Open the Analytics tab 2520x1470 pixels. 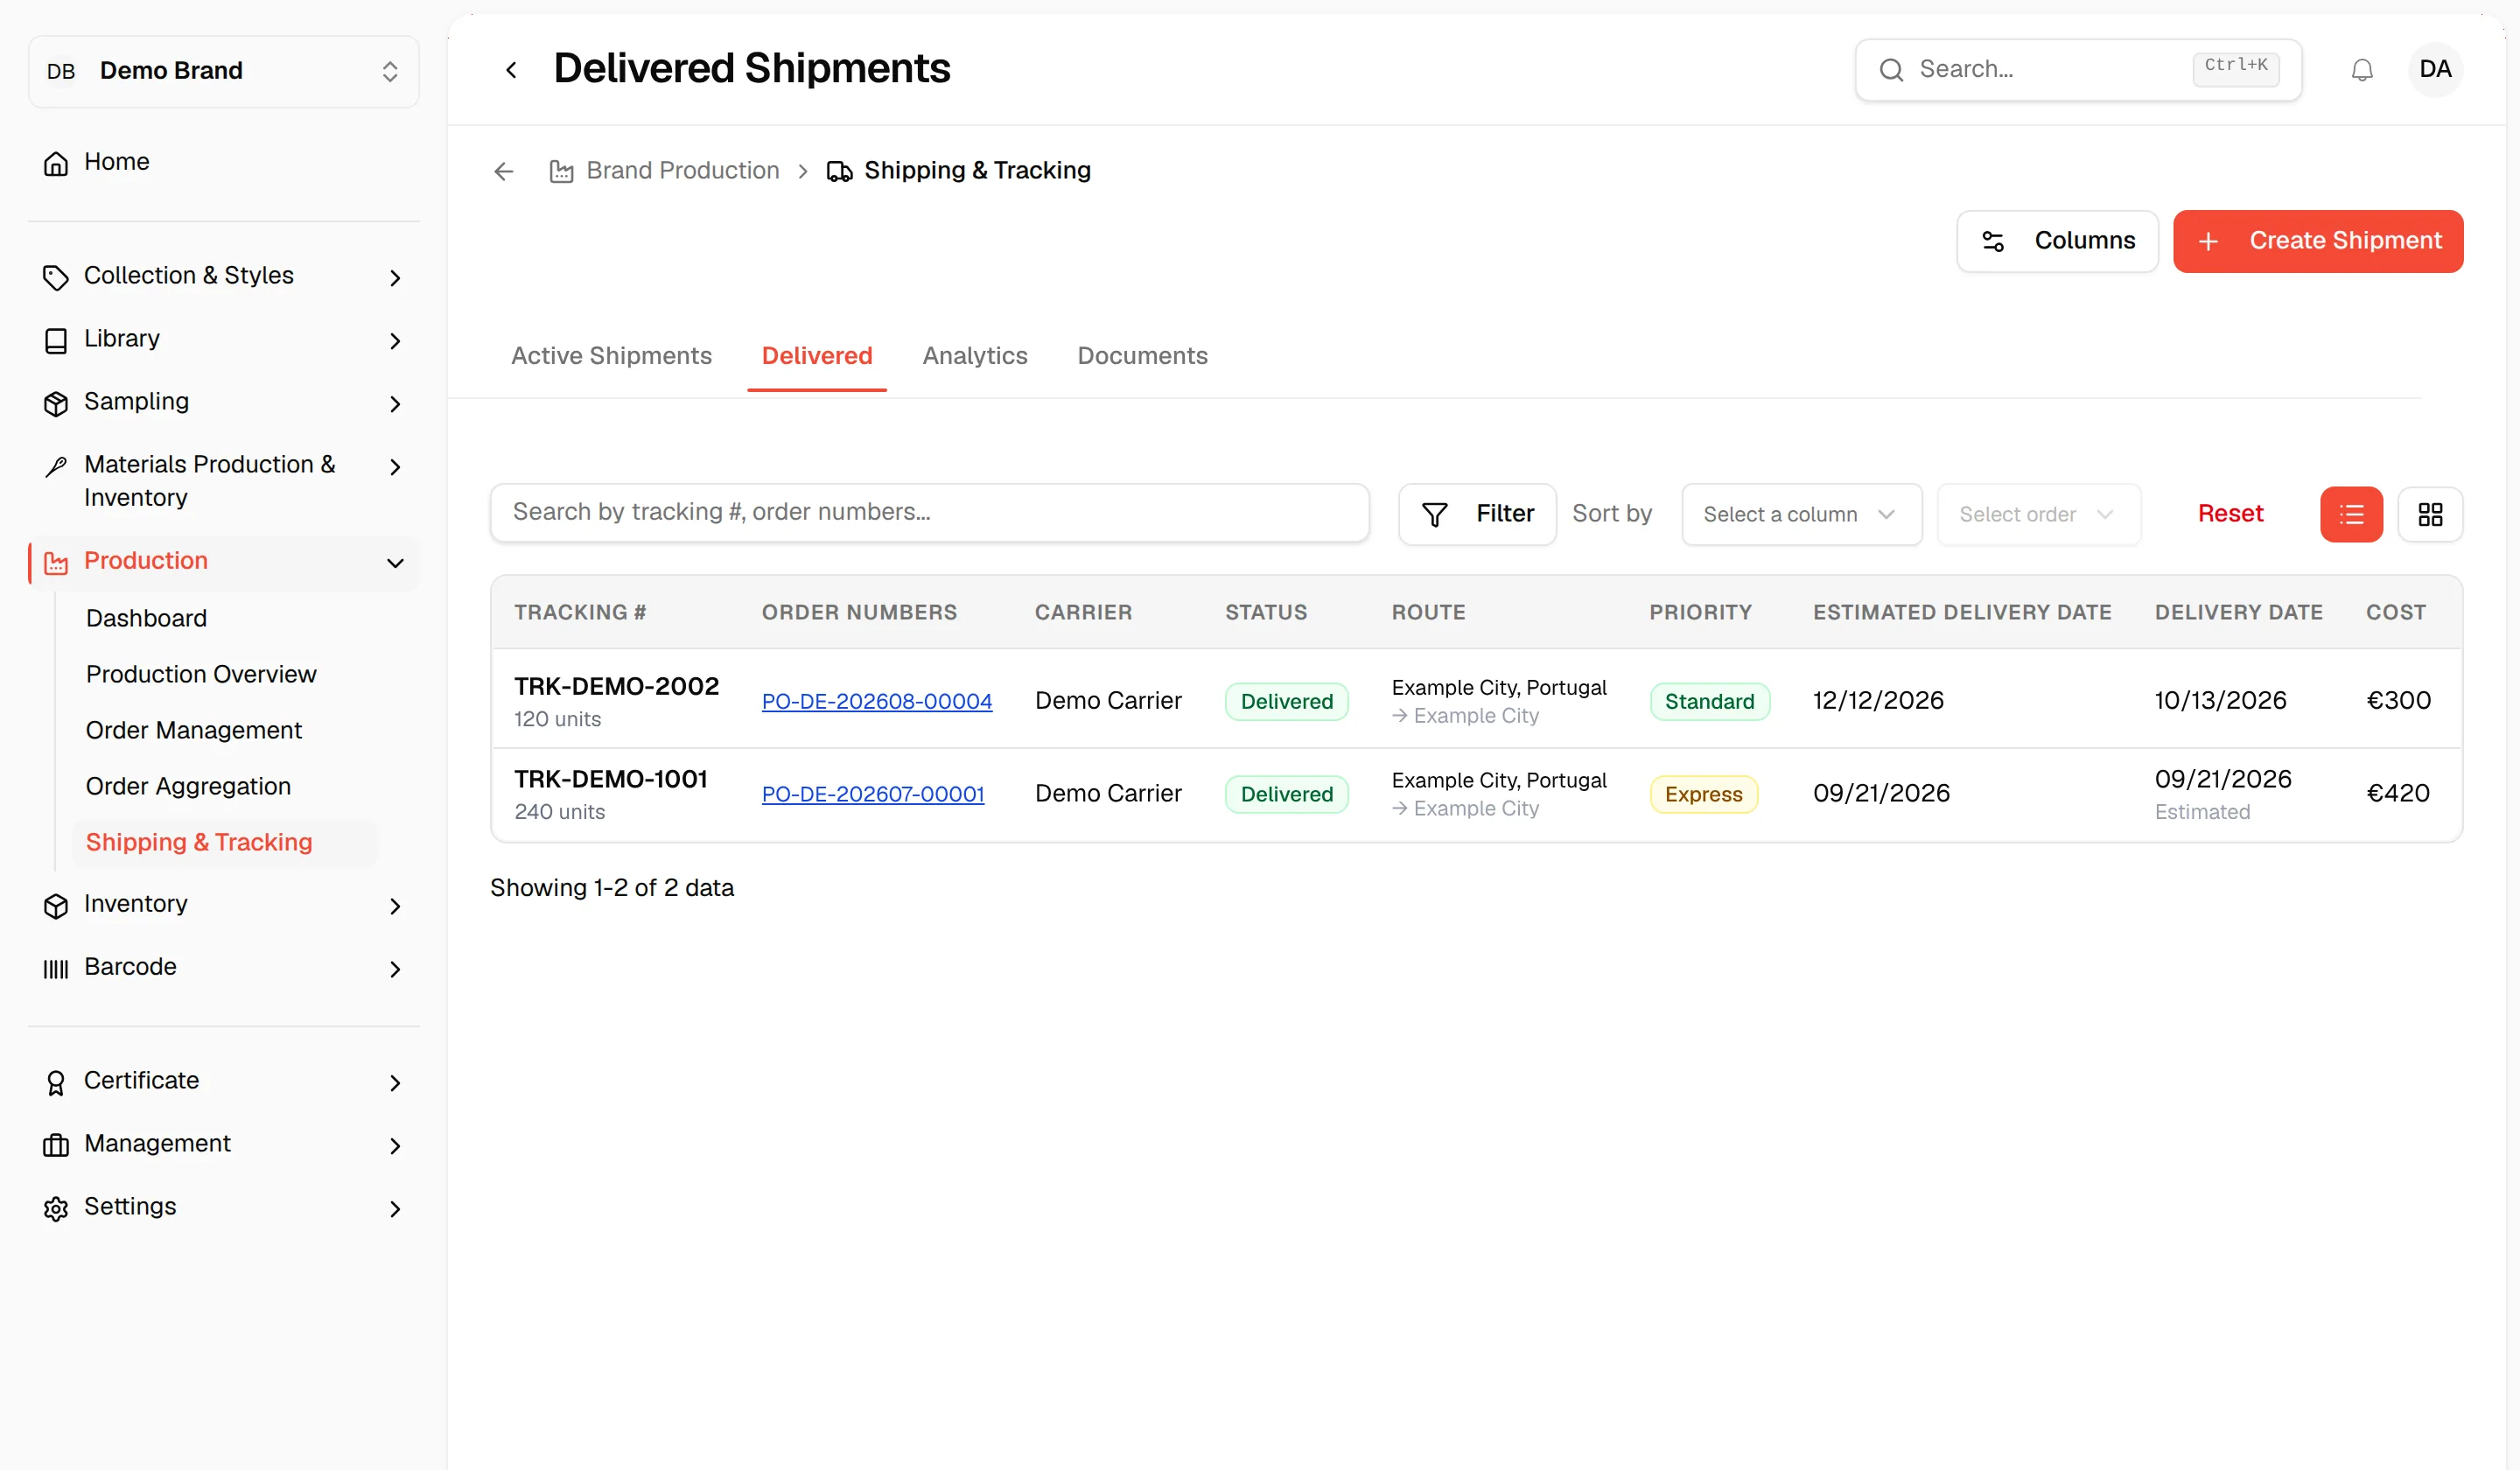click(975, 356)
